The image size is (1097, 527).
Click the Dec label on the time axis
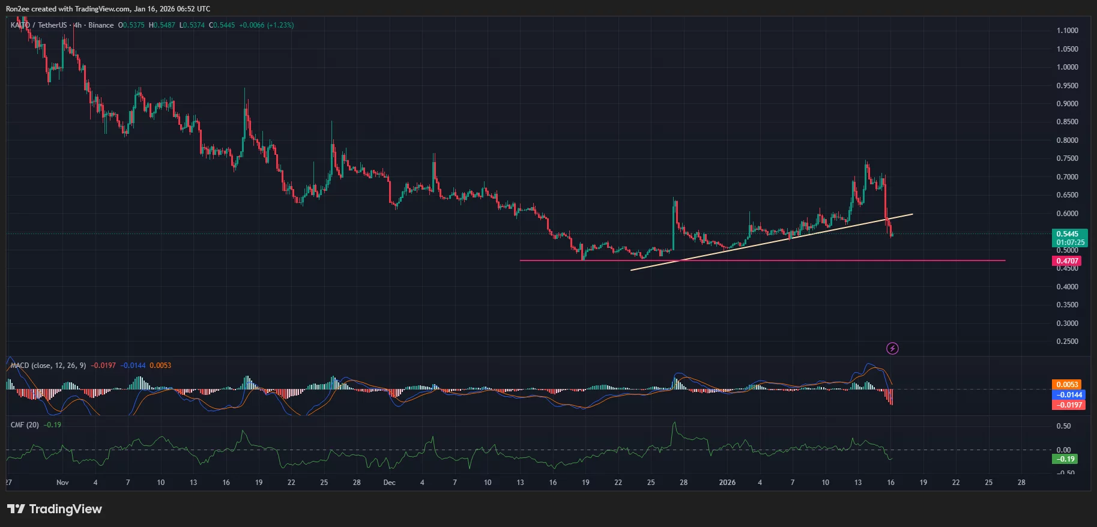click(x=389, y=483)
